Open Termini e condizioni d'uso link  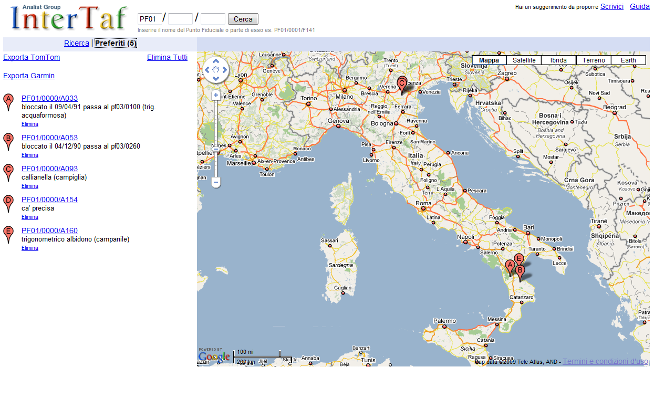pos(606,361)
